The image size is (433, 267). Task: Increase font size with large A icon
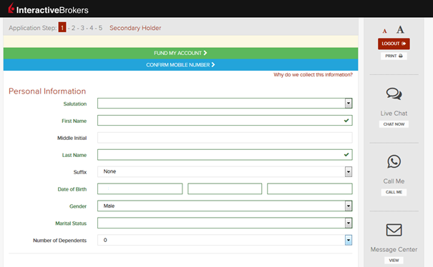pos(400,29)
